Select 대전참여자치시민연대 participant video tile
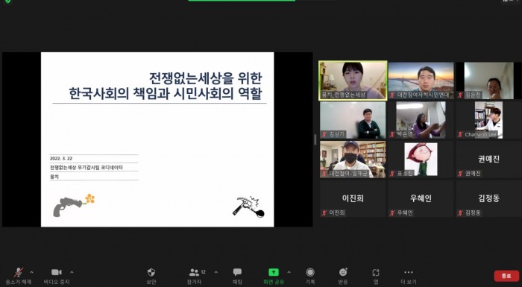The width and height of the screenshot is (522, 287). coord(421,81)
